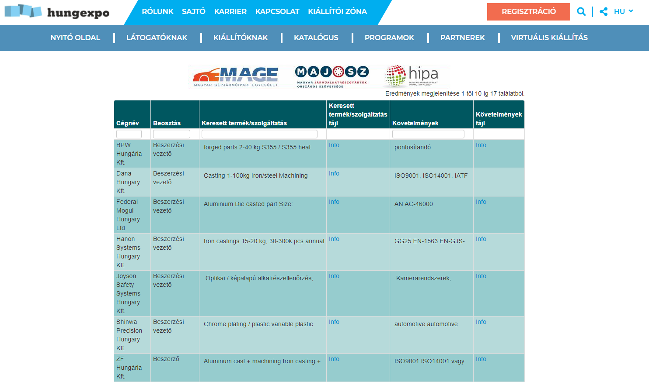
Task: Select 'Shinwa Precision Hungary Kft.' cell
Action: click(132, 335)
